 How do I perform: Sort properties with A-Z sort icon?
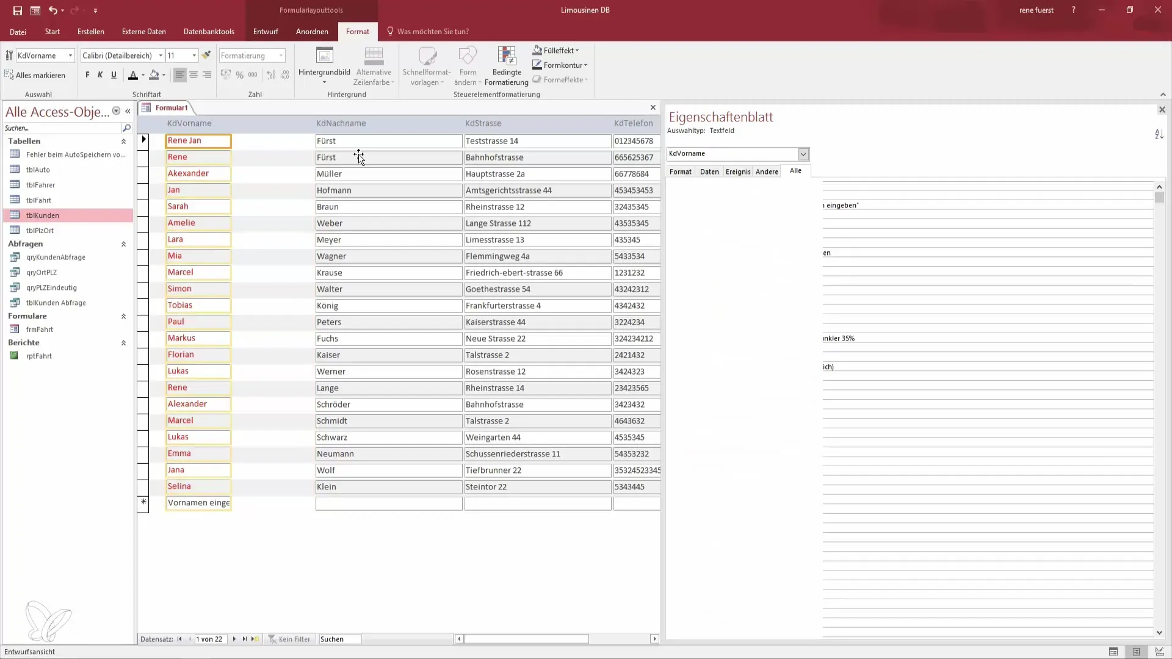(1159, 134)
